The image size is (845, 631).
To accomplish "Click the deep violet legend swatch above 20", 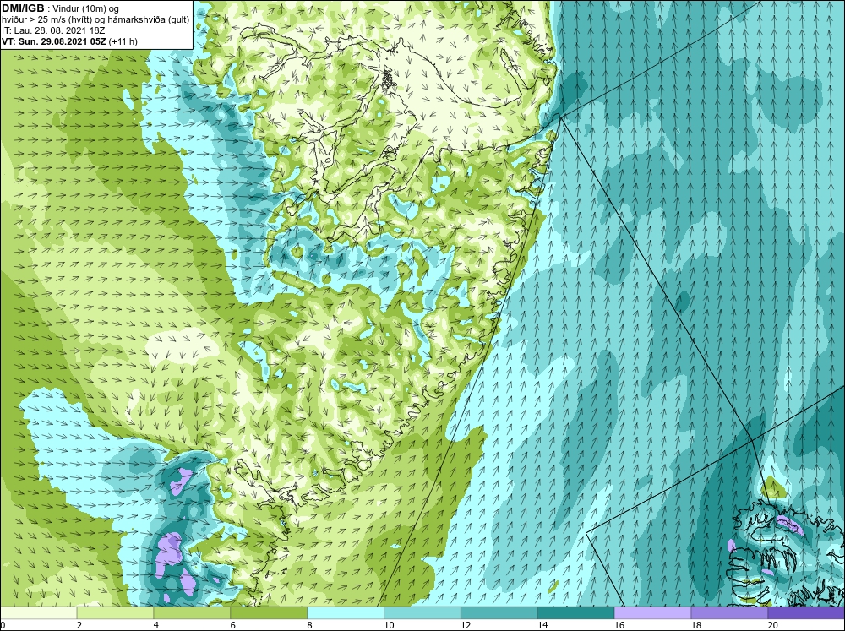I will (806, 612).
